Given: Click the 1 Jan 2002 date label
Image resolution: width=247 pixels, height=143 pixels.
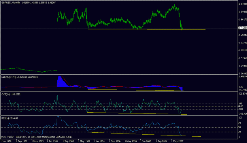Looking at the screenshot, I should click(146, 141).
